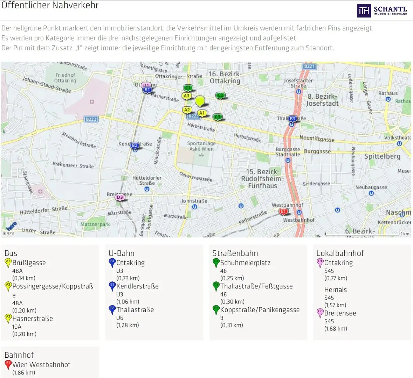Screen dimensions: 413x378
Task: Click the green C2 tram pin on the map
Action: click(220, 96)
